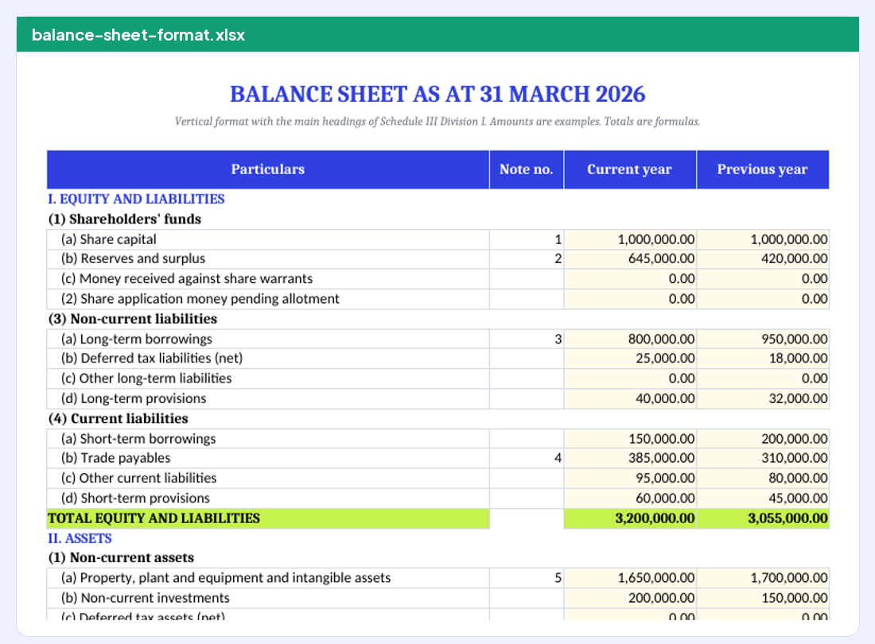This screenshot has height=644, width=875.
Task: Select the Note no. column header
Action: point(527,169)
